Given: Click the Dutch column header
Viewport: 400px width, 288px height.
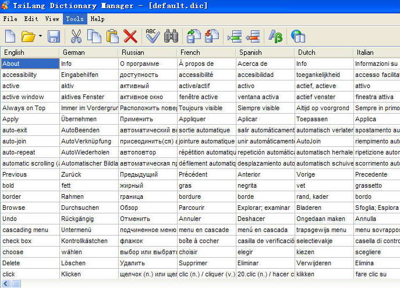Looking at the screenshot, I should tap(324, 52).
